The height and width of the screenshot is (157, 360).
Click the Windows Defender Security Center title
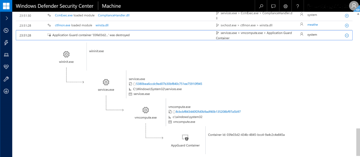[54, 6]
